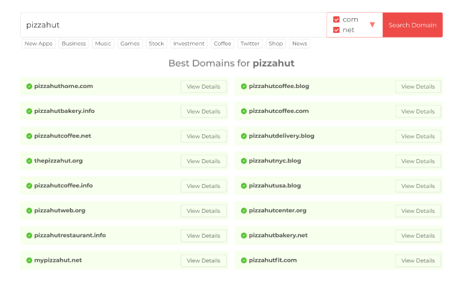Click the green check icon beside pizzahutdelivery.blog

(244, 136)
